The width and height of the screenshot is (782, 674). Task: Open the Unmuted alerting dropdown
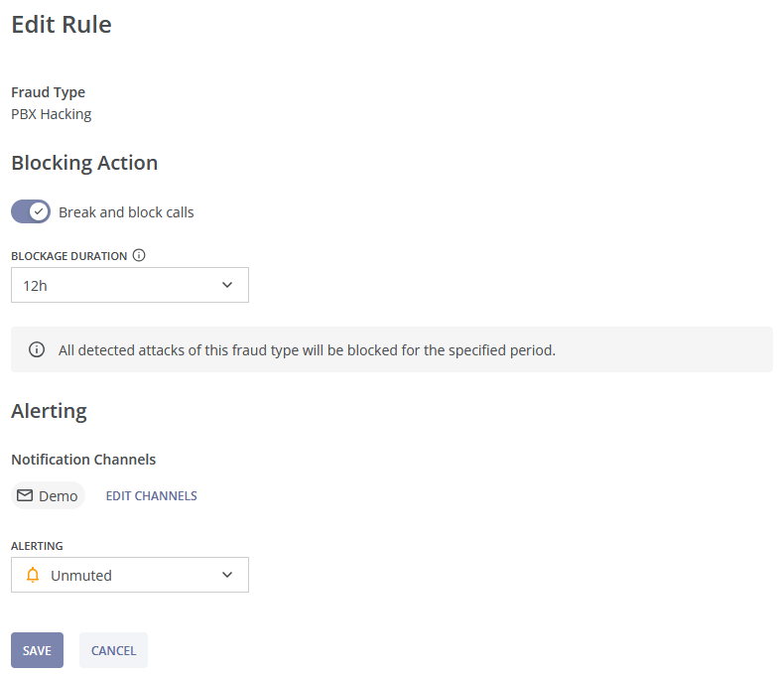129,575
